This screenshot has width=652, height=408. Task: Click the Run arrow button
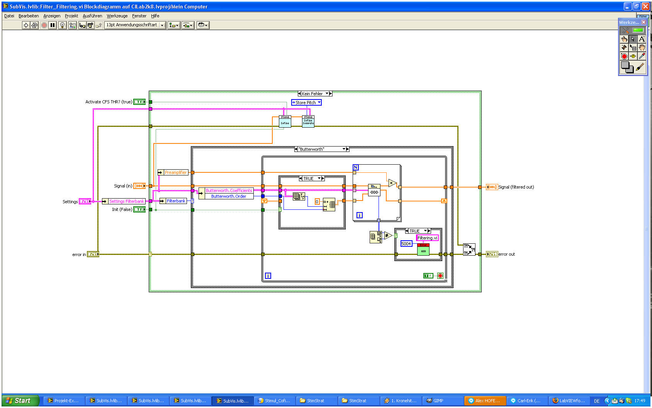(x=26, y=25)
